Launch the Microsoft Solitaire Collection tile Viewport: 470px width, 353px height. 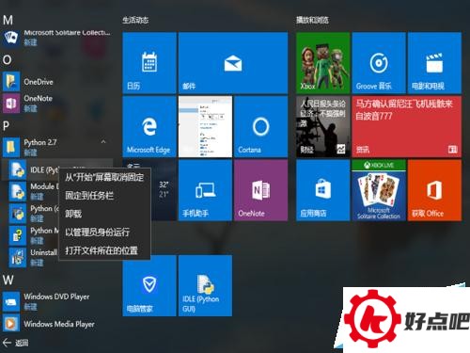click(379, 190)
